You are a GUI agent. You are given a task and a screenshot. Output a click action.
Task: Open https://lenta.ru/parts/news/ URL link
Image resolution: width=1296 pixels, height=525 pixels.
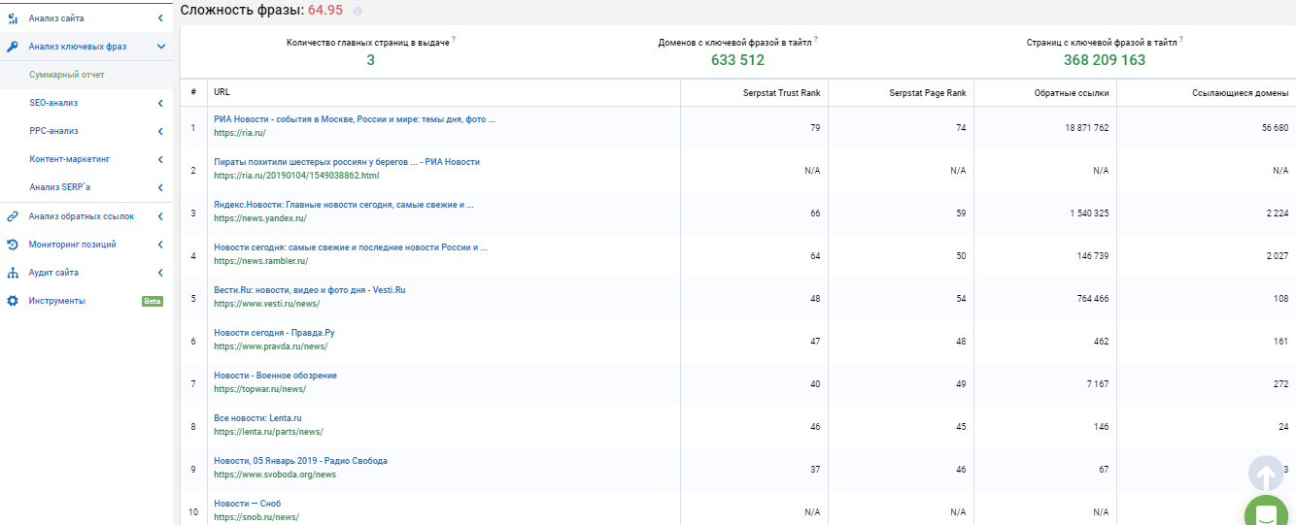pyautogui.click(x=268, y=432)
